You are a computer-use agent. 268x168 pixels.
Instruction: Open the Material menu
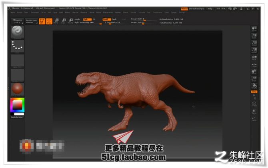coord(84,12)
